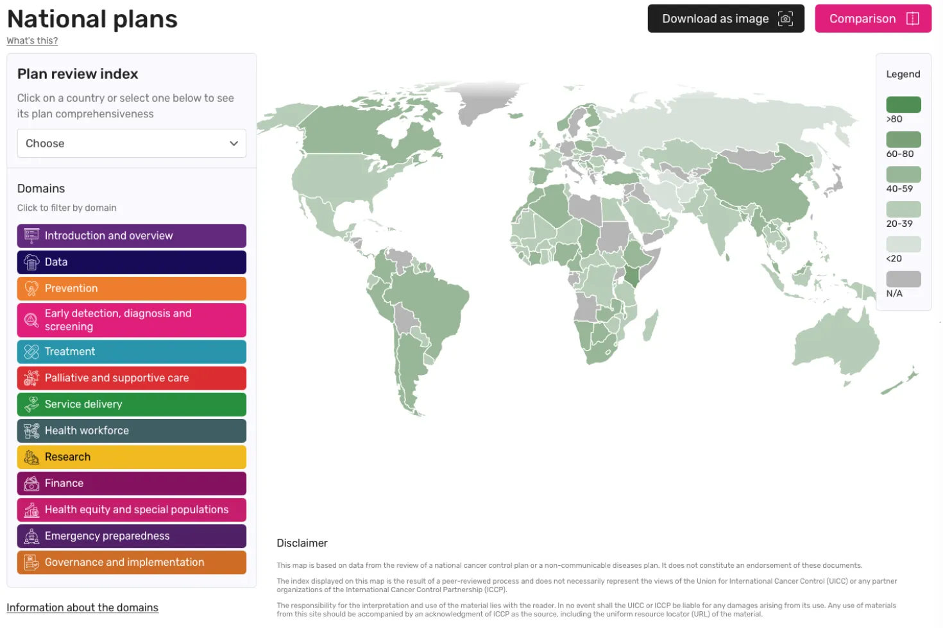Select Palliative and supportive care filter
The height and width of the screenshot is (628, 943).
click(132, 378)
